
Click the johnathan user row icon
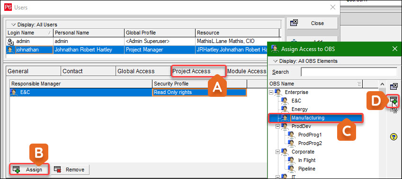(x=10, y=50)
